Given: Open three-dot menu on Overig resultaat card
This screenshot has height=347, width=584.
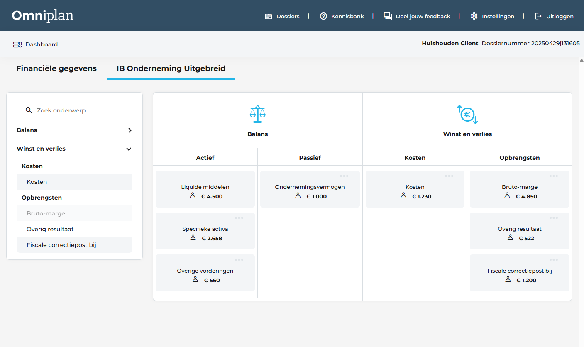Looking at the screenshot, I should click(554, 218).
